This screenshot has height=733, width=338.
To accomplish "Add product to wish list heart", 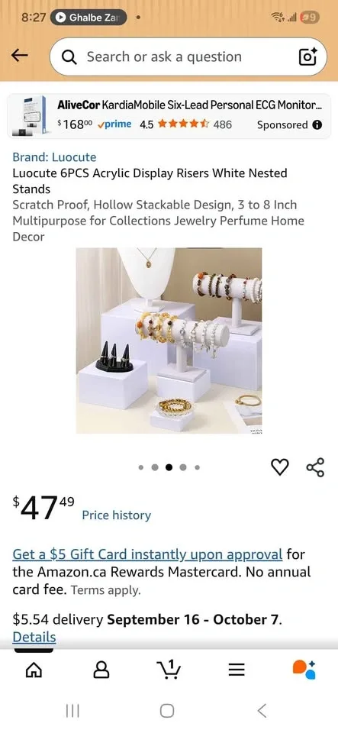I will pos(280,467).
